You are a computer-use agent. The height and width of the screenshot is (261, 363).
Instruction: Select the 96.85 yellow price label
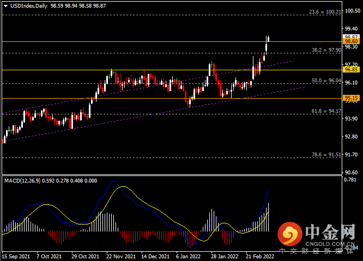point(351,70)
